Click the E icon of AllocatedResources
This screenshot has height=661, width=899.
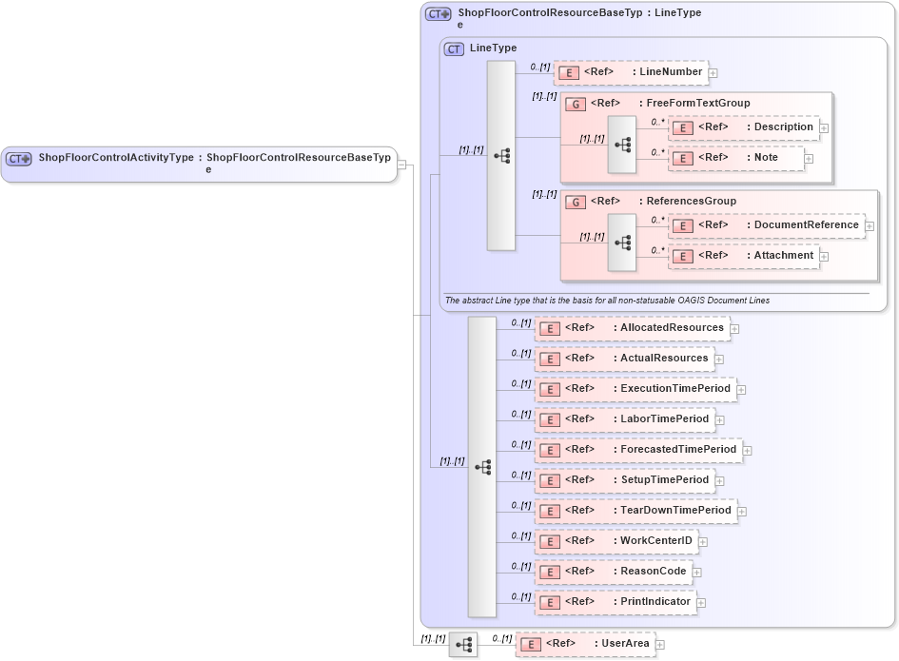coord(550,327)
